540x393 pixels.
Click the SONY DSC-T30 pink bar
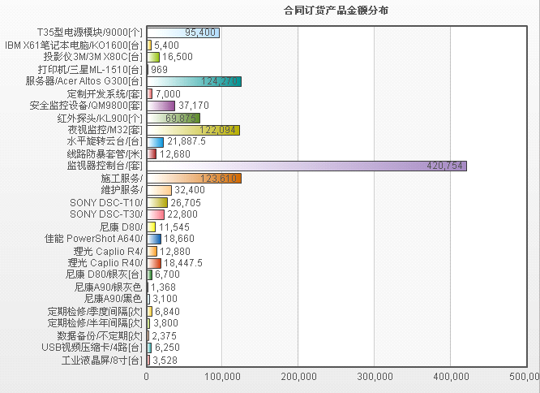155,214
